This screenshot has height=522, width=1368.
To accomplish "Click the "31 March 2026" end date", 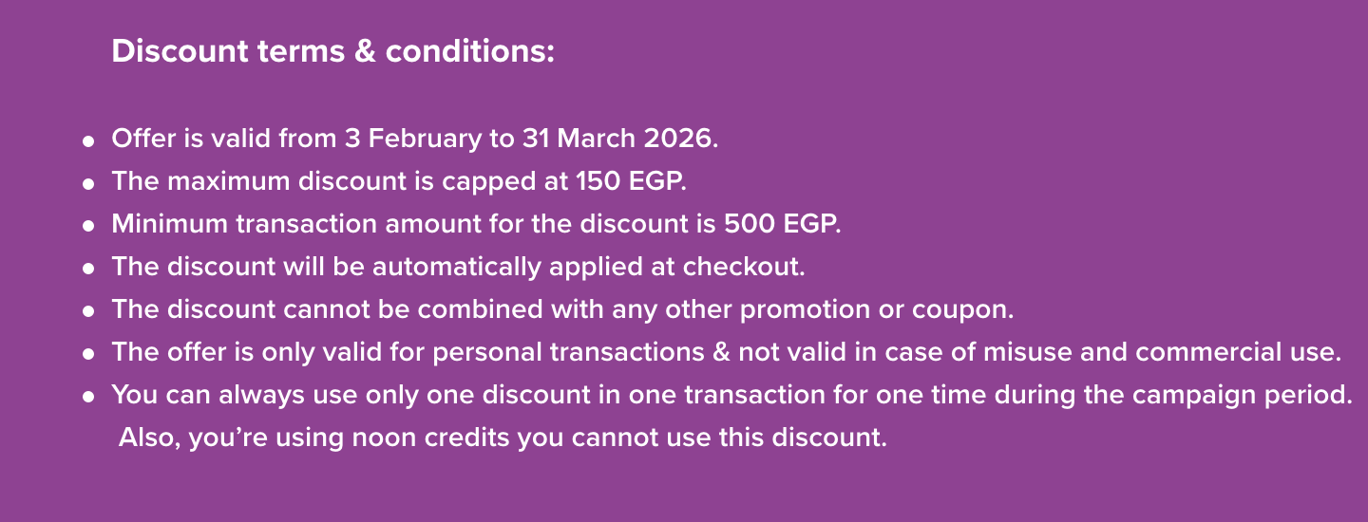I will 619,139.
